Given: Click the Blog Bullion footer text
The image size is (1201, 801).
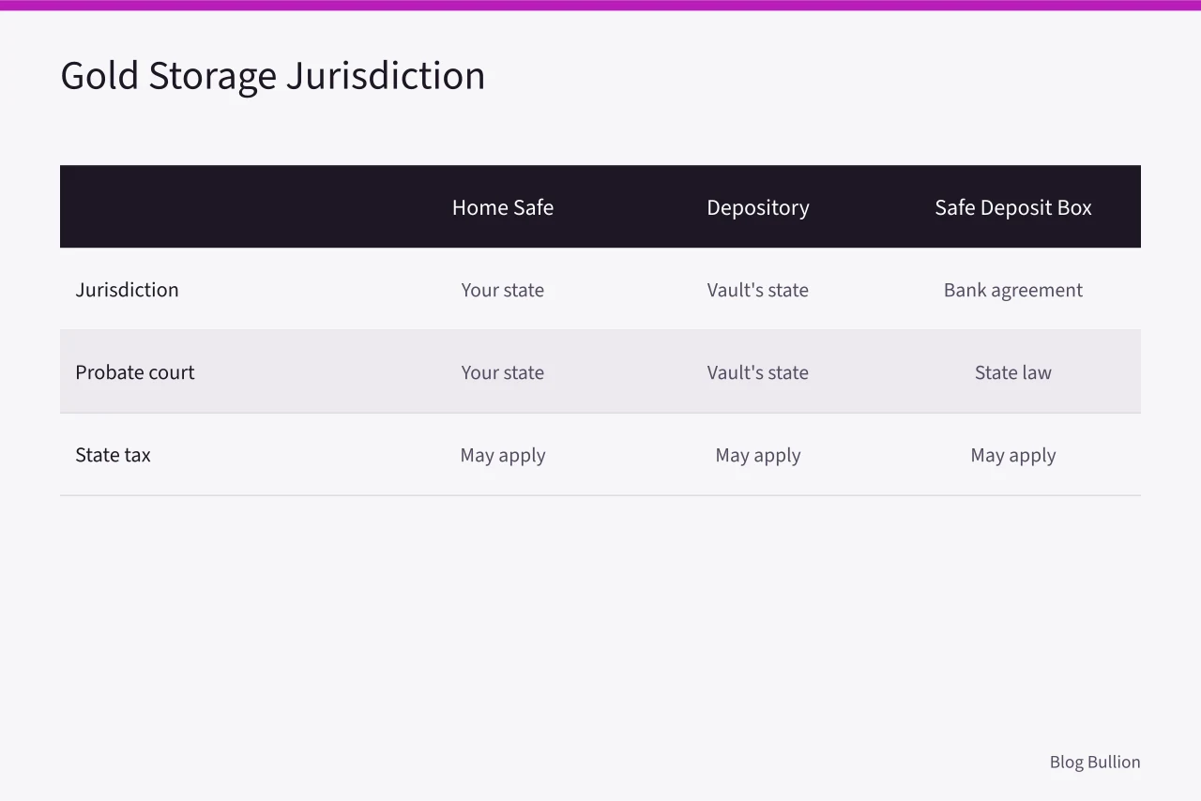Looking at the screenshot, I should pos(1095,762).
